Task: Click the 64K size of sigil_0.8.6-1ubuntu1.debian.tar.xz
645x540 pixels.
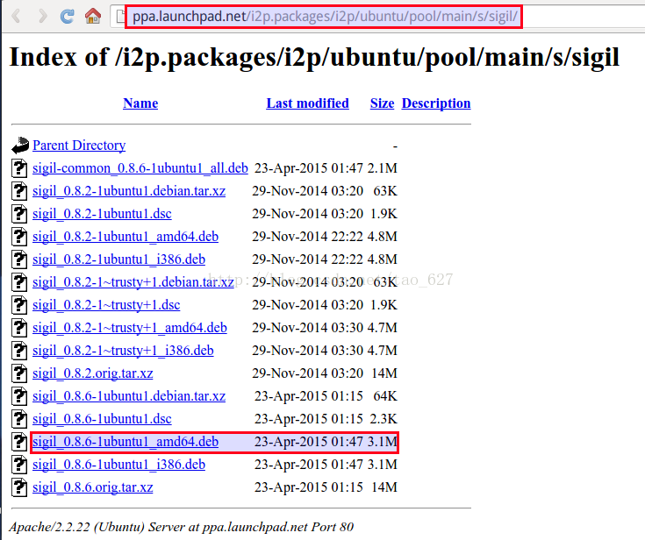Action: point(385,396)
